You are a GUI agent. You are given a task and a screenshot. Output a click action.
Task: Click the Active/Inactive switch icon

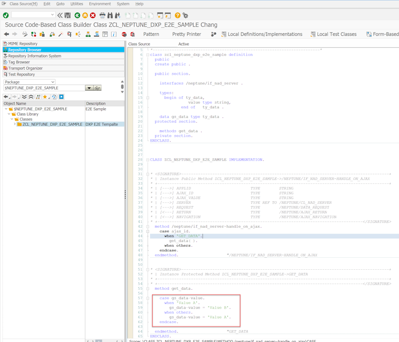[x=33, y=34]
